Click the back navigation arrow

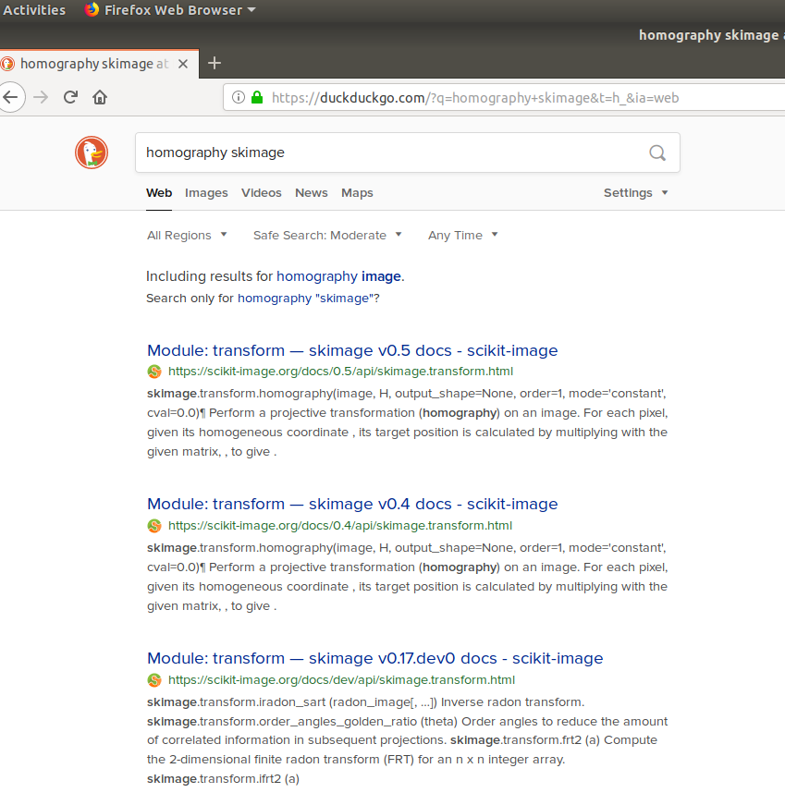12,97
